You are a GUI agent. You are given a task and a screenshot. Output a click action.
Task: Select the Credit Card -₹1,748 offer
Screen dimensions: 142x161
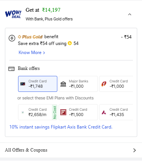[38, 84]
